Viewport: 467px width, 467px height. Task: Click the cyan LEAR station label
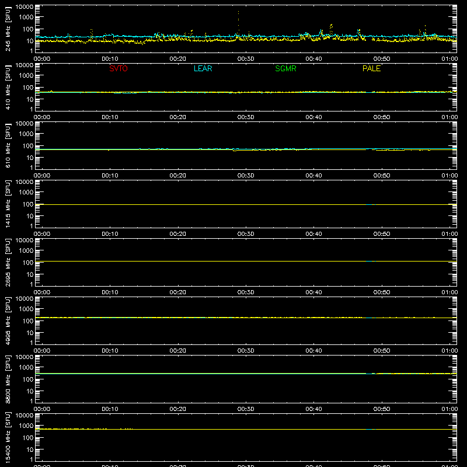pos(203,68)
